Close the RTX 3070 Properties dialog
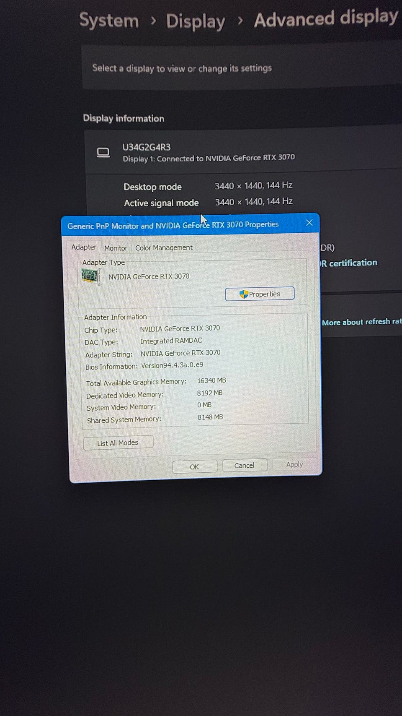The width and height of the screenshot is (402, 716). (x=309, y=223)
